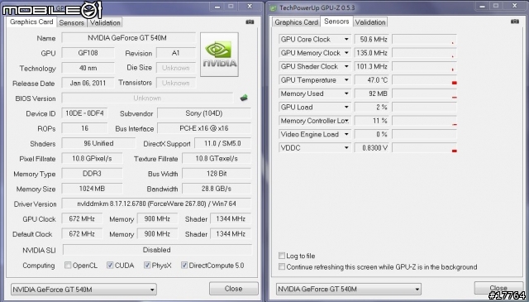Click GPU Memory Clock reading 135.0 MHz
The height and width of the screenshot is (302, 529).
pos(371,53)
